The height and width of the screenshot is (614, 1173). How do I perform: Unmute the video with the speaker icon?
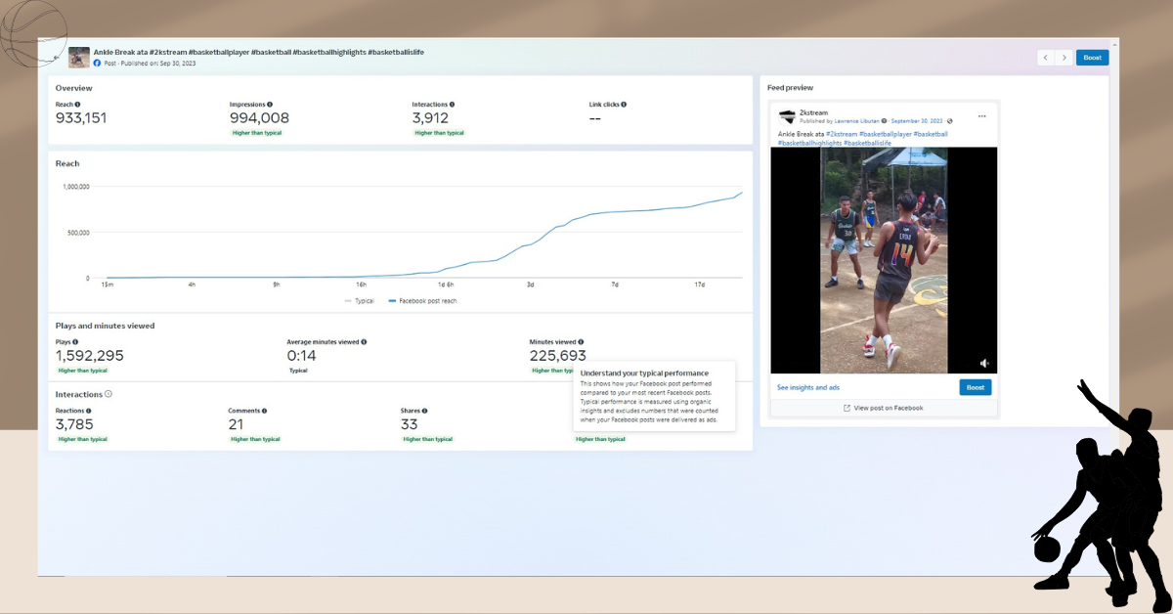[x=984, y=363]
